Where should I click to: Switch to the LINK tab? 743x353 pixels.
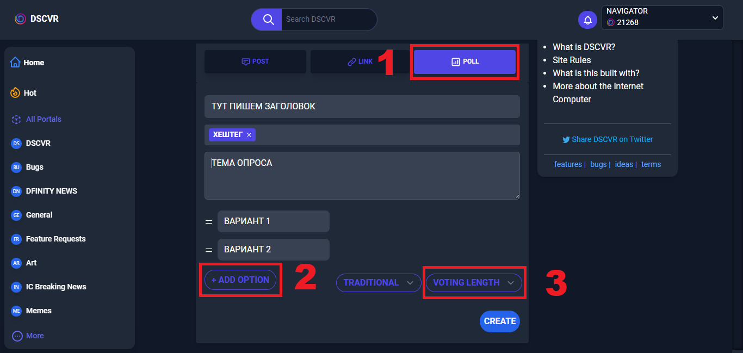pyautogui.click(x=360, y=61)
